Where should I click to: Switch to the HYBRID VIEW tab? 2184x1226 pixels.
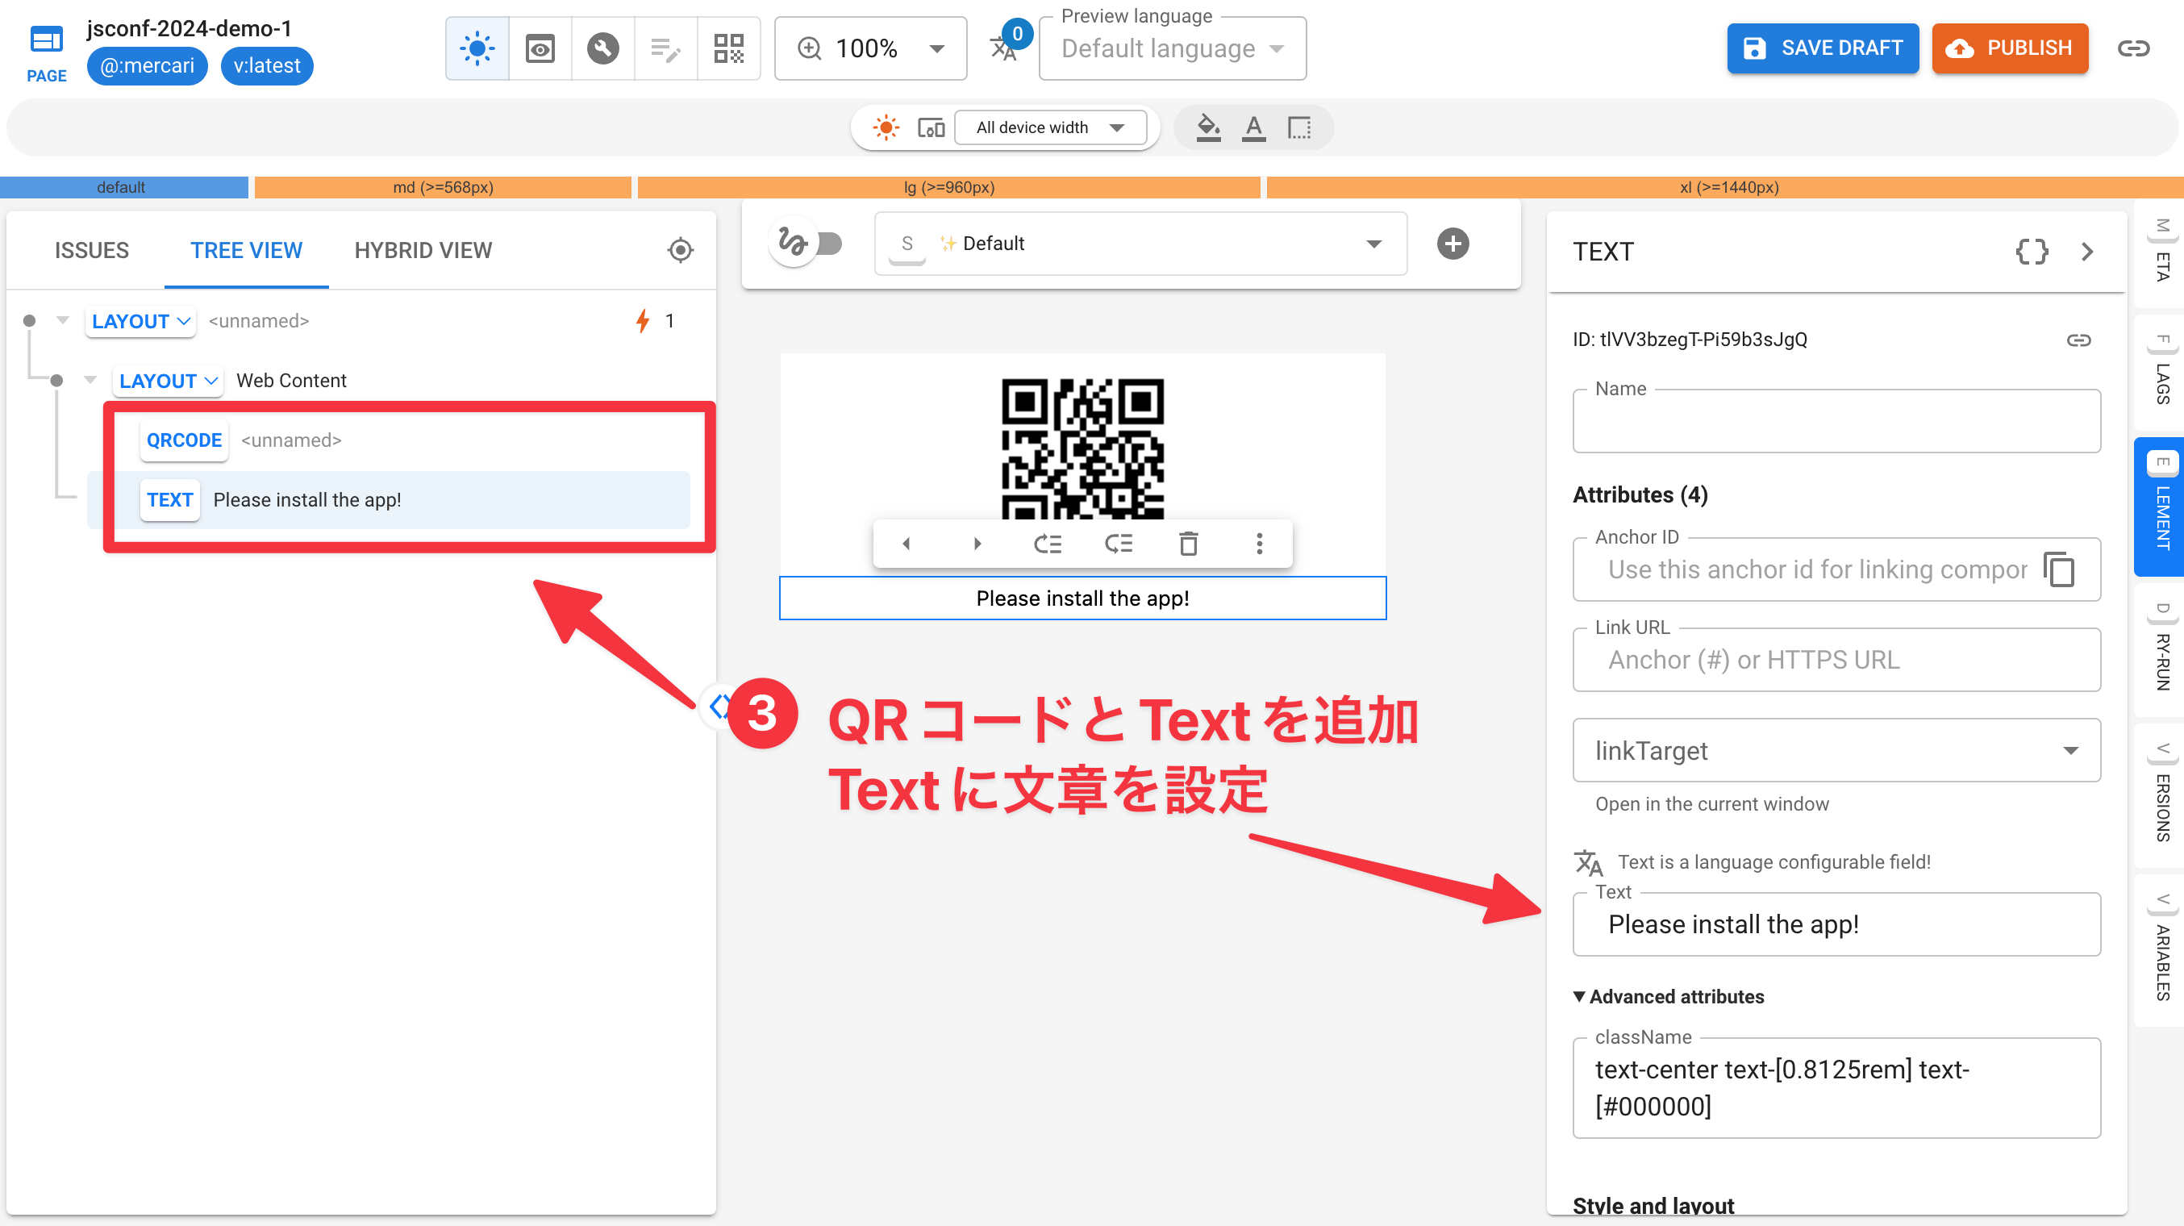[x=423, y=250]
